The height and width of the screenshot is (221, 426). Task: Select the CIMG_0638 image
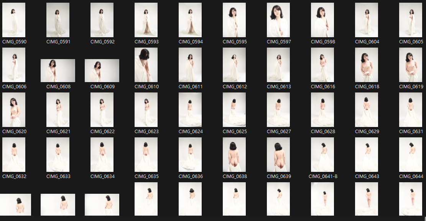coord(234,155)
